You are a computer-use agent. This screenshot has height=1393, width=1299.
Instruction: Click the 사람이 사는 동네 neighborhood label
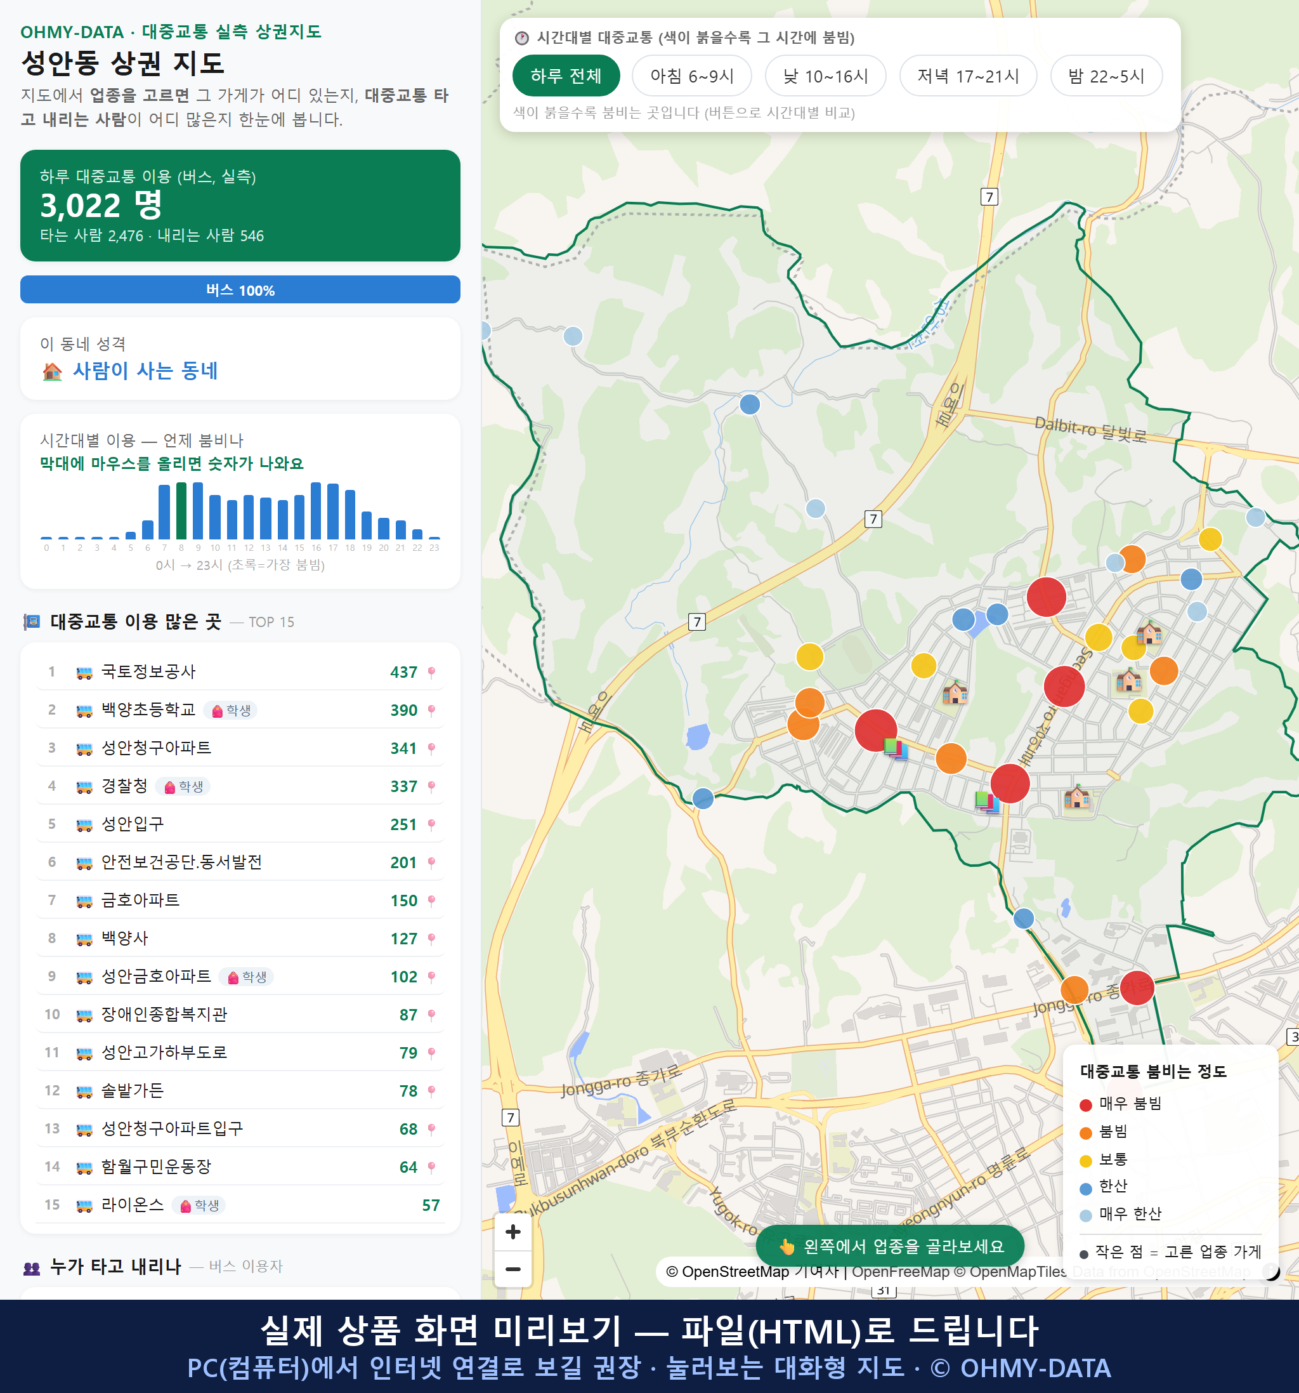[x=145, y=371]
